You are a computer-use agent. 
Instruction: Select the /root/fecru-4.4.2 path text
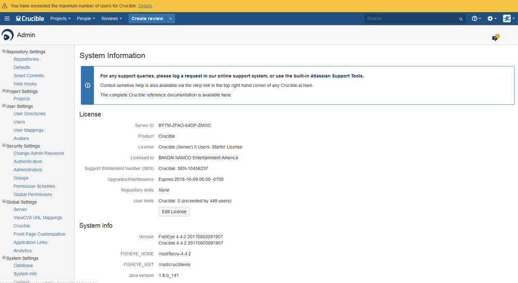click(175, 254)
